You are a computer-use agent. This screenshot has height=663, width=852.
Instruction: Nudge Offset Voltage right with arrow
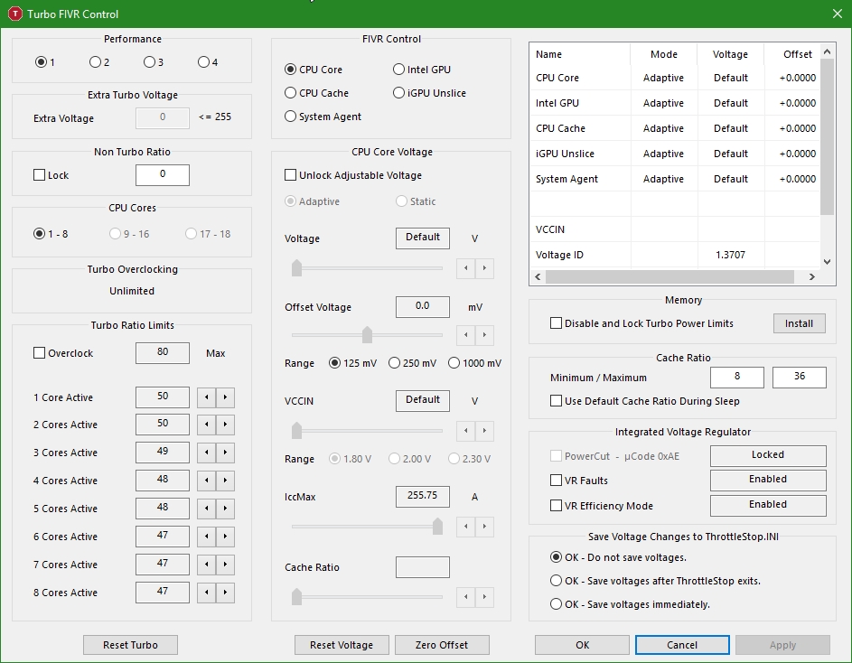[484, 335]
